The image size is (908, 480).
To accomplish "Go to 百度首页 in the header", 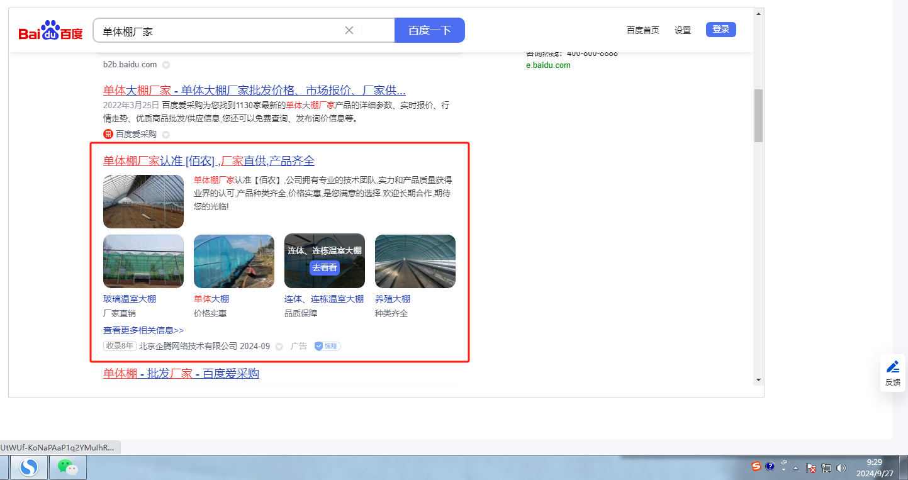I will click(642, 30).
